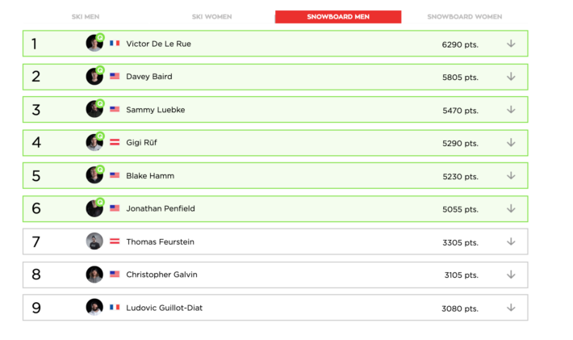Click the French flag beside Victor De Le Rue

tap(115, 44)
